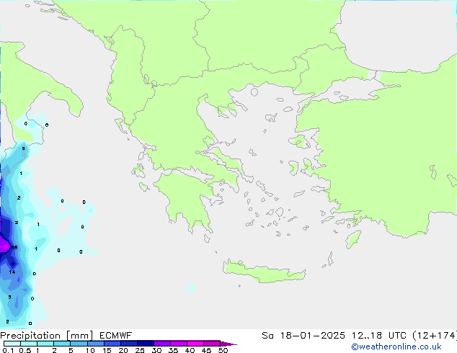The image size is (457, 353).
Task: Select legend swatch between 30 and 35
Action: (162, 344)
